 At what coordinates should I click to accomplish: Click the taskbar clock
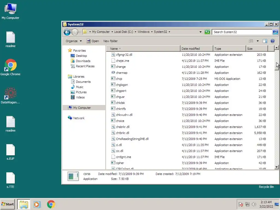tap(266, 204)
